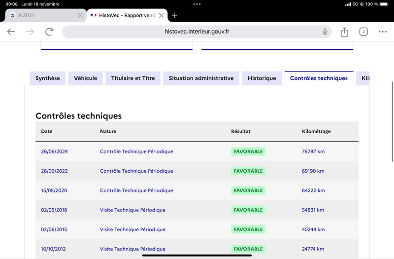This screenshot has width=394, height=259.
Task: Click FAVORABLE badge in 10/10/2012 row
Action: (248, 249)
